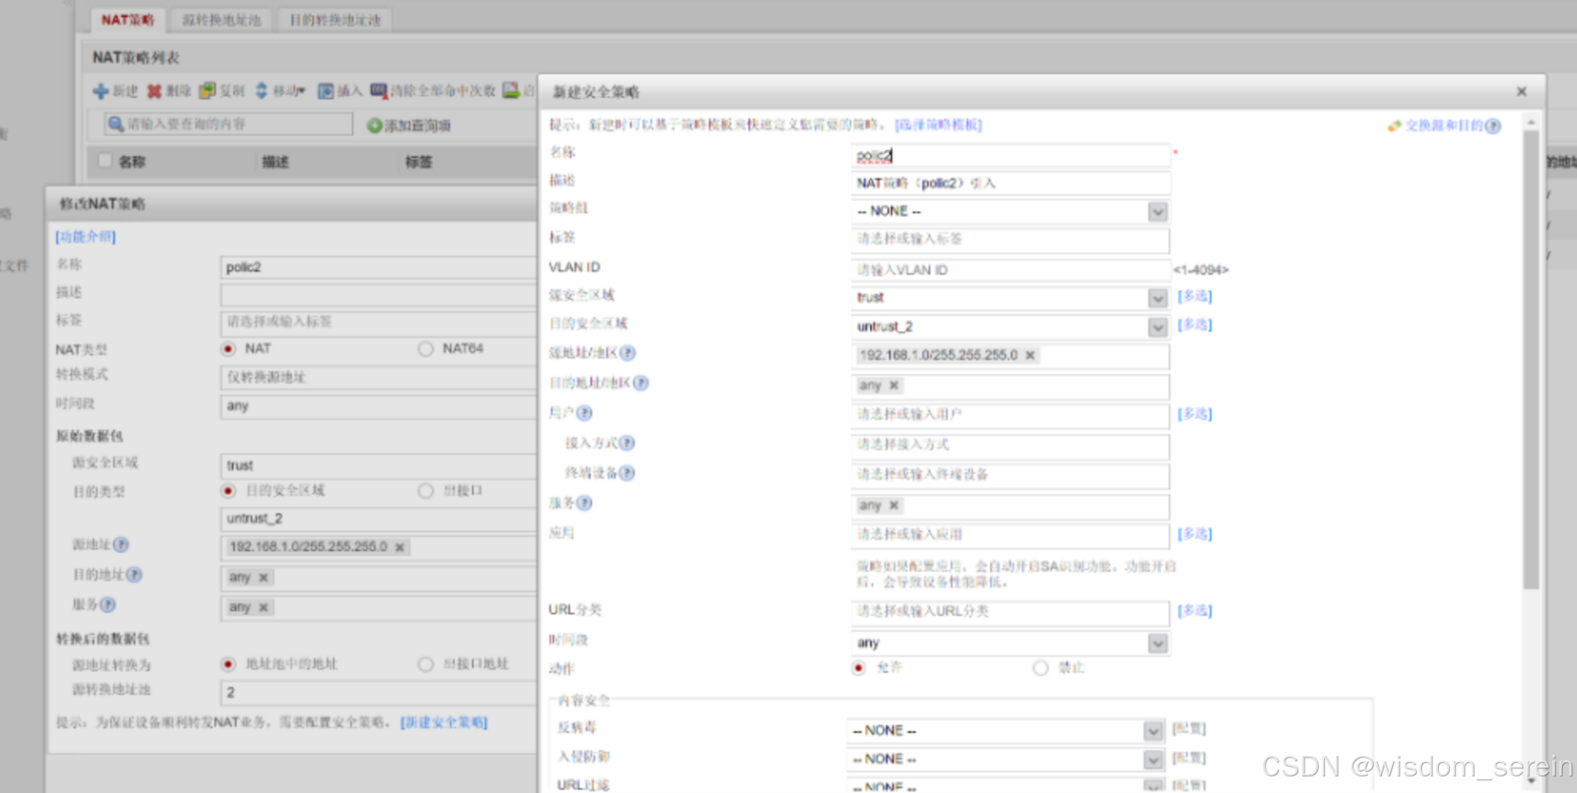Open URL filtering NONE dropdown
Viewport: 1577px width, 793px height.
pos(1154,786)
